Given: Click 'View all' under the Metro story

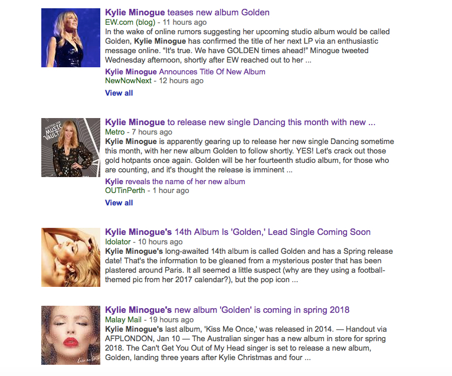Looking at the screenshot, I should (119, 203).
